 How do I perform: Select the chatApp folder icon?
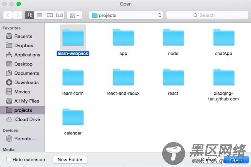point(224,37)
